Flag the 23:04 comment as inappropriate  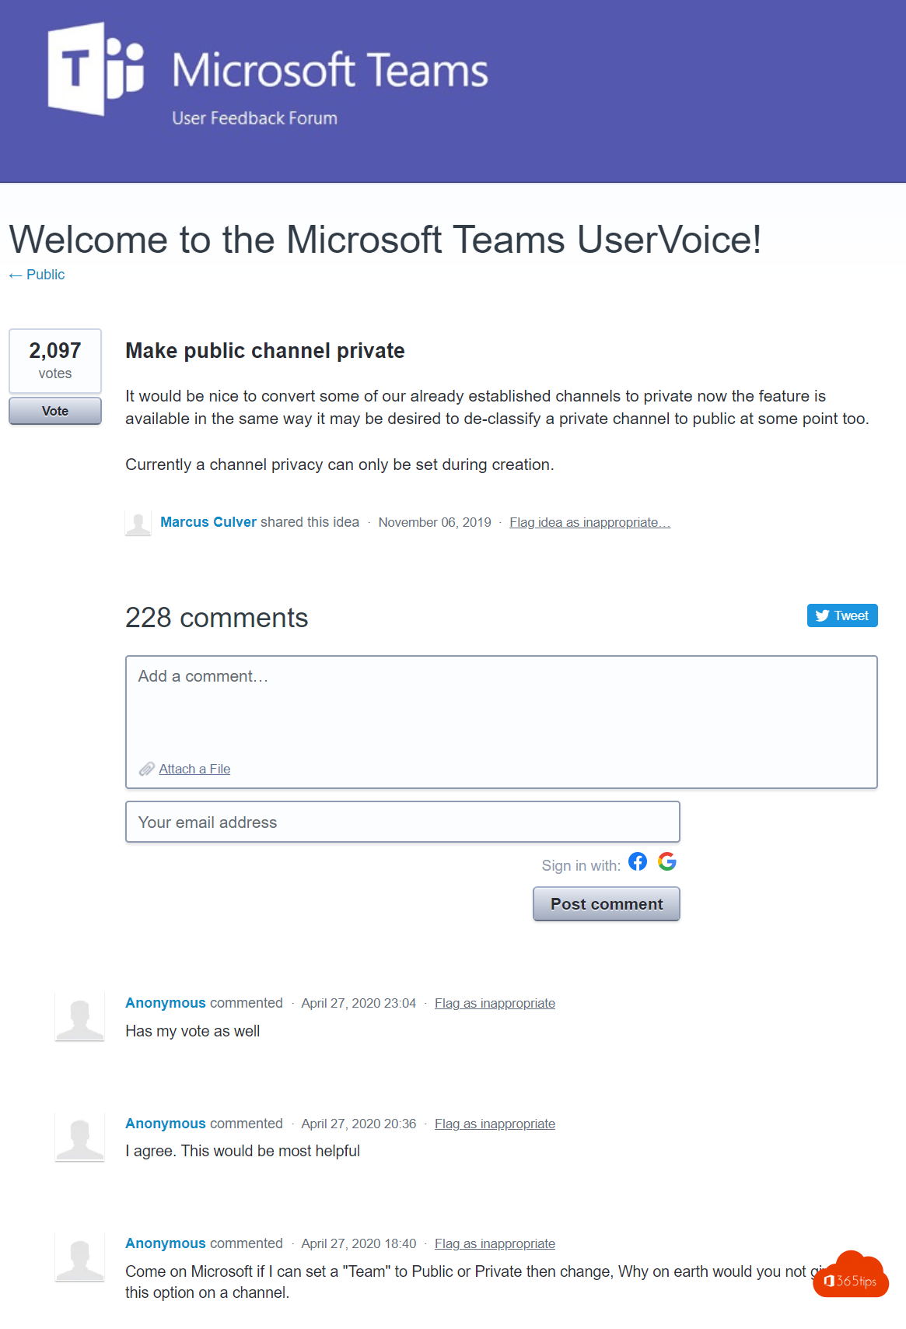[x=495, y=1003]
